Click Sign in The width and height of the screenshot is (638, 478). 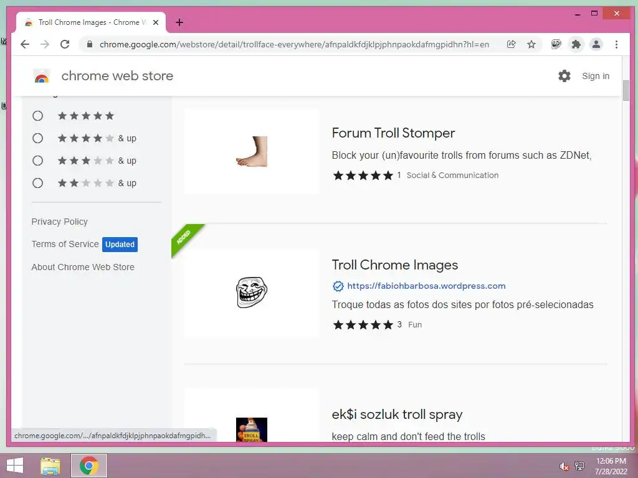[x=595, y=76]
